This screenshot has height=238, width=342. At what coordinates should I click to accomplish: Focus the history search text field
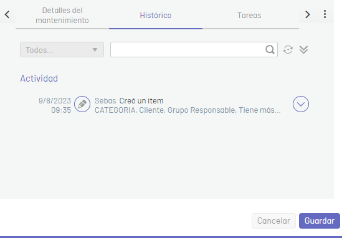pyautogui.click(x=194, y=50)
